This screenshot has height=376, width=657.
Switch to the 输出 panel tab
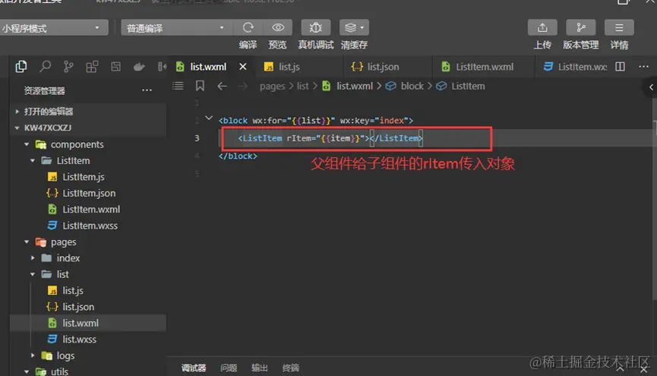pos(259,368)
